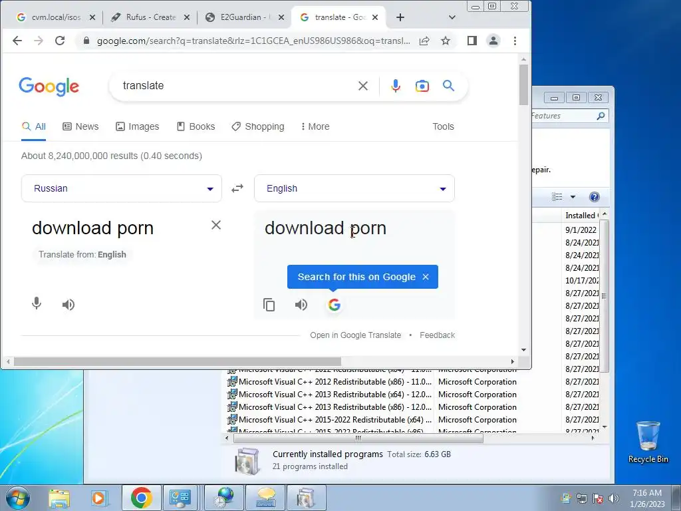
Task: Use microphone for source translation input
Action: pos(37,303)
